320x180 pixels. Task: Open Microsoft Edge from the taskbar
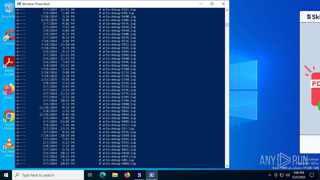coord(103,175)
